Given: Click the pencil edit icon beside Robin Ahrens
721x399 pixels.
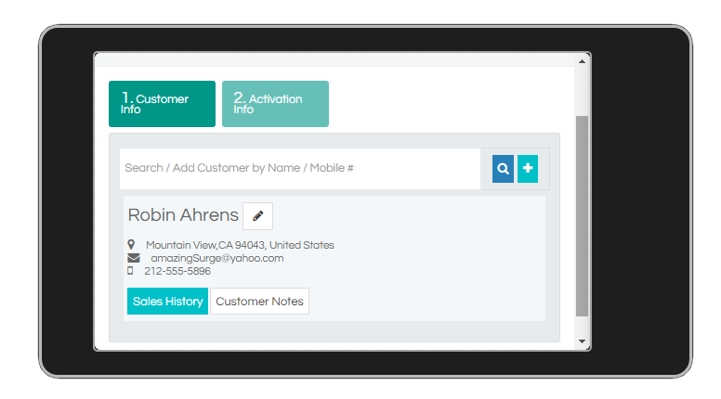Looking at the screenshot, I should (257, 216).
